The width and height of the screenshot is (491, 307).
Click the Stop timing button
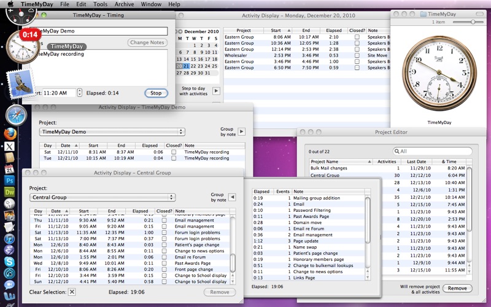pos(156,93)
